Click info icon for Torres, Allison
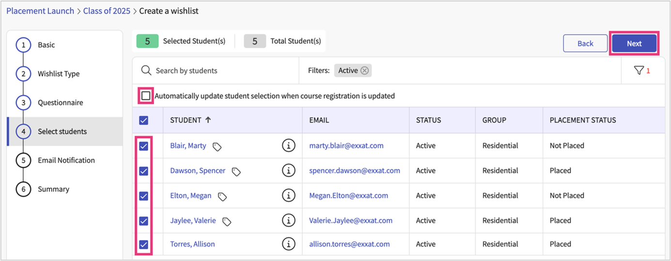Viewport: 671px width, 261px height. coord(289,244)
